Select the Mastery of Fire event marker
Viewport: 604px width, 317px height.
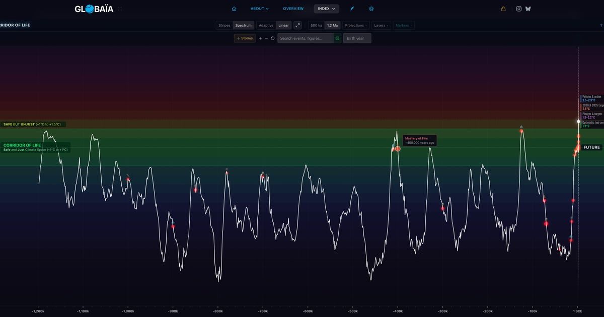(x=398, y=148)
